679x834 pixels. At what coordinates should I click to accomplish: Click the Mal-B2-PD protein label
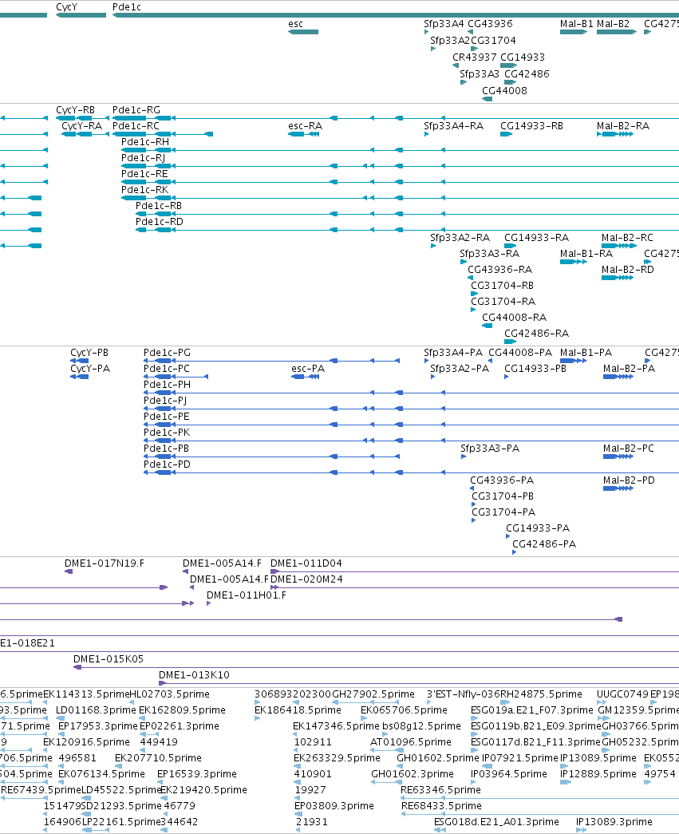629,480
